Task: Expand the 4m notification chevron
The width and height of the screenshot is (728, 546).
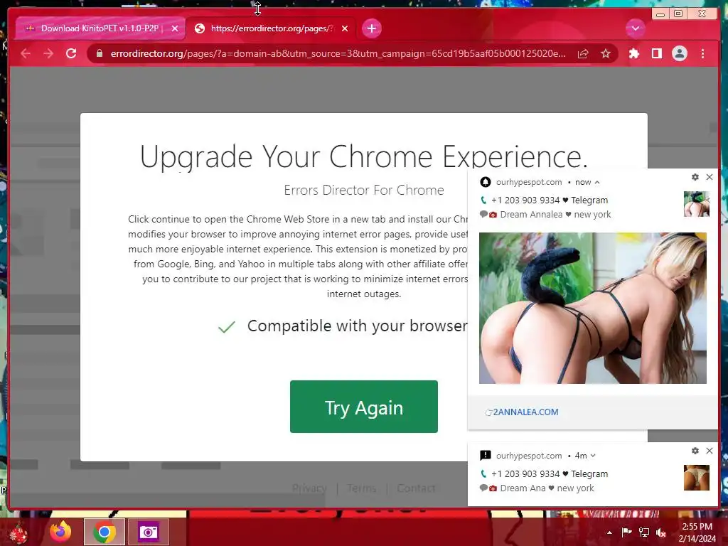Action: click(x=593, y=456)
